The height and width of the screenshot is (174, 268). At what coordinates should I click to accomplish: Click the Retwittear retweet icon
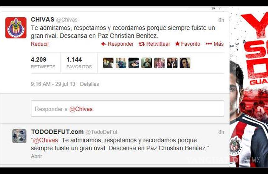click(142, 44)
